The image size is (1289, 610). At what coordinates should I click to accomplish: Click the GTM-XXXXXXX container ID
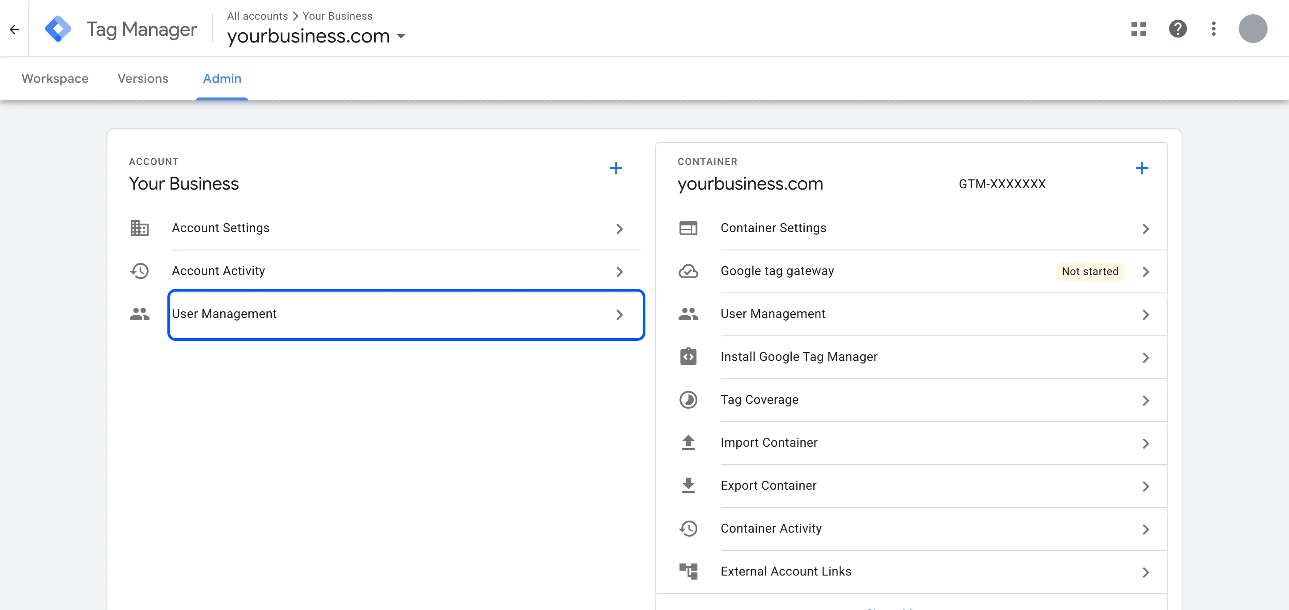point(1002,184)
